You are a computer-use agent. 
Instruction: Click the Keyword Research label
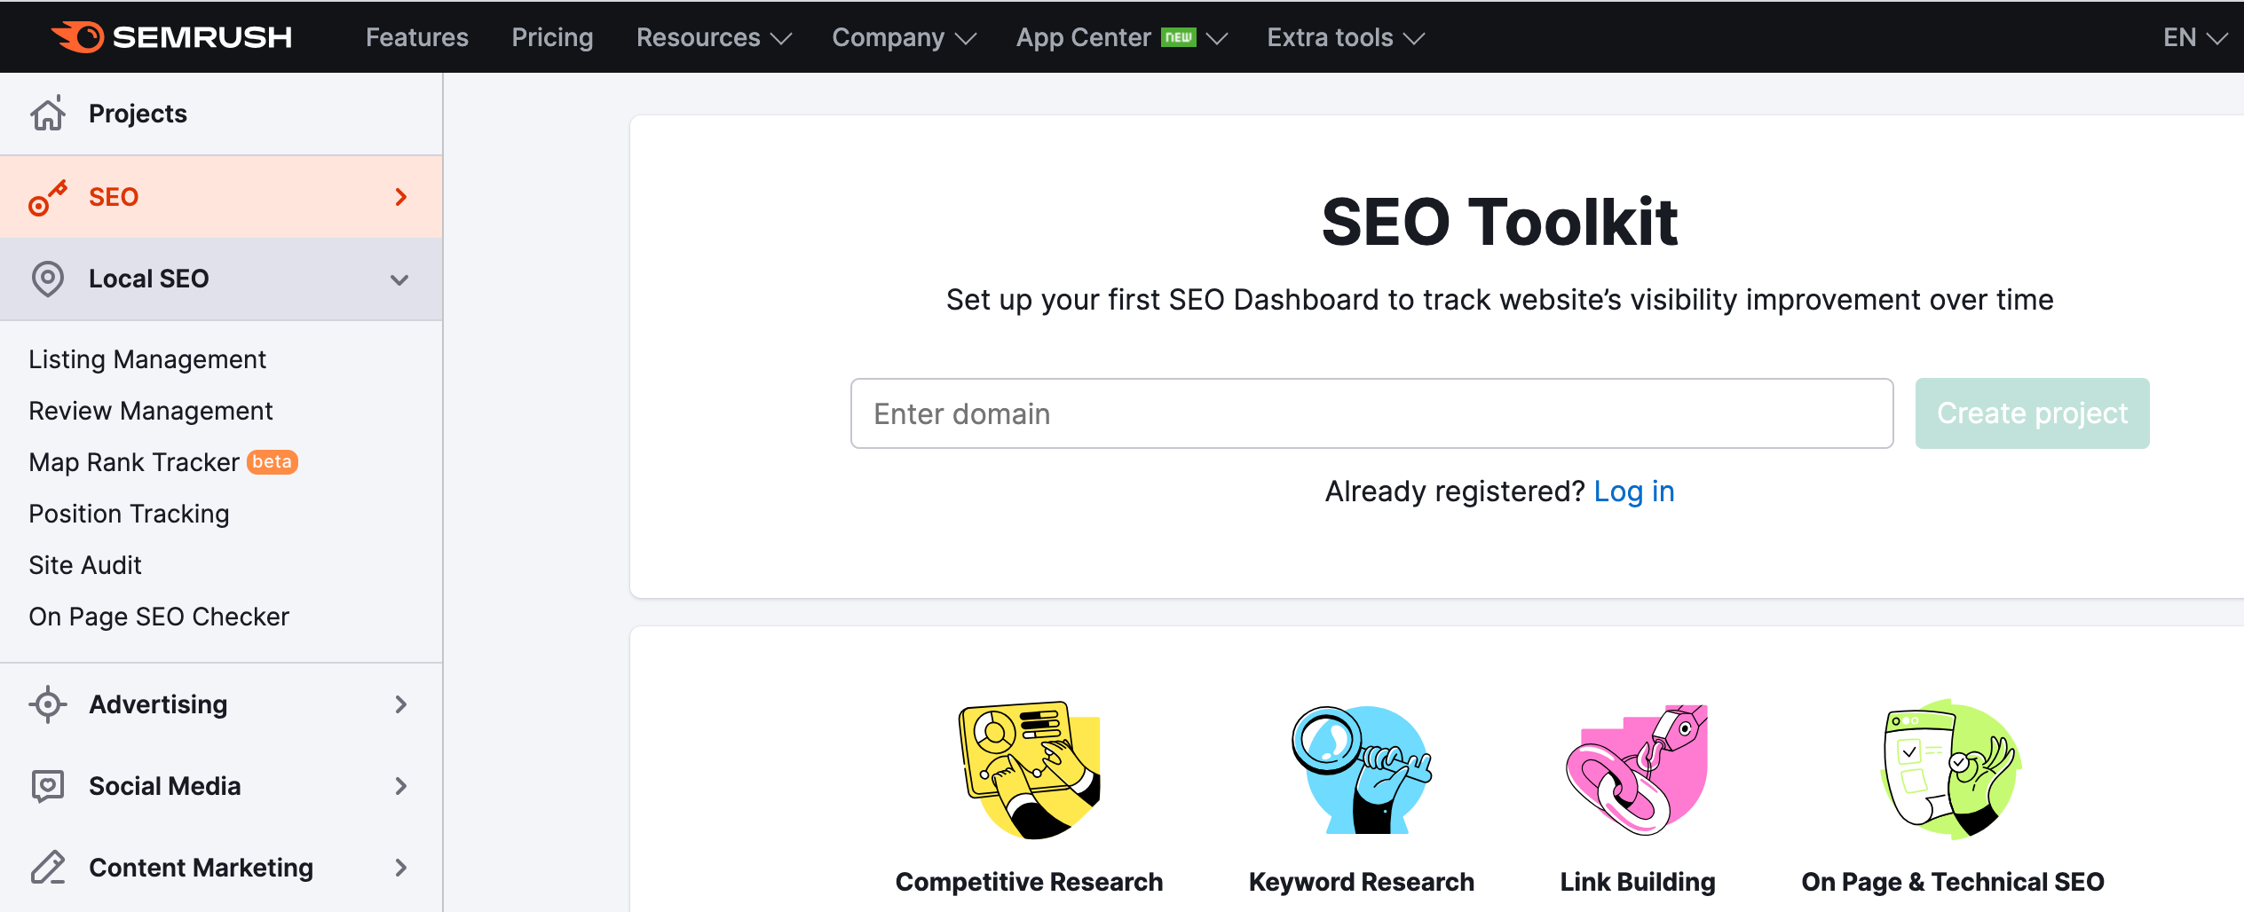tap(1362, 882)
